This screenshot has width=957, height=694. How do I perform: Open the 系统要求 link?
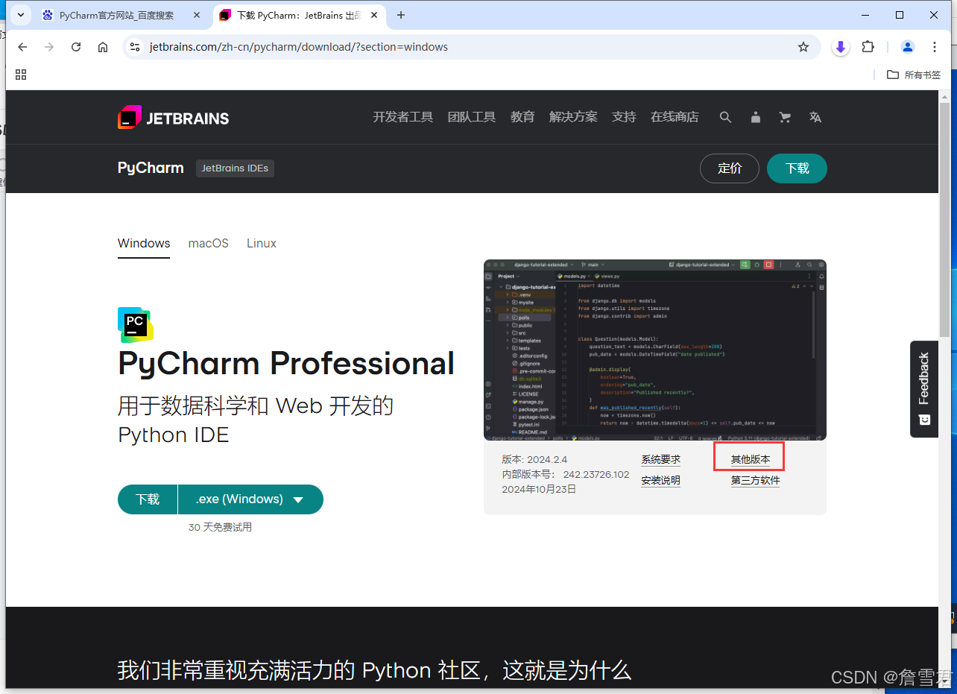tap(661, 460)
